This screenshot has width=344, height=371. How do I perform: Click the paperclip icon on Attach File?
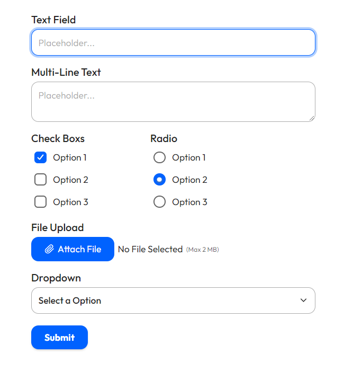[49, 249]
